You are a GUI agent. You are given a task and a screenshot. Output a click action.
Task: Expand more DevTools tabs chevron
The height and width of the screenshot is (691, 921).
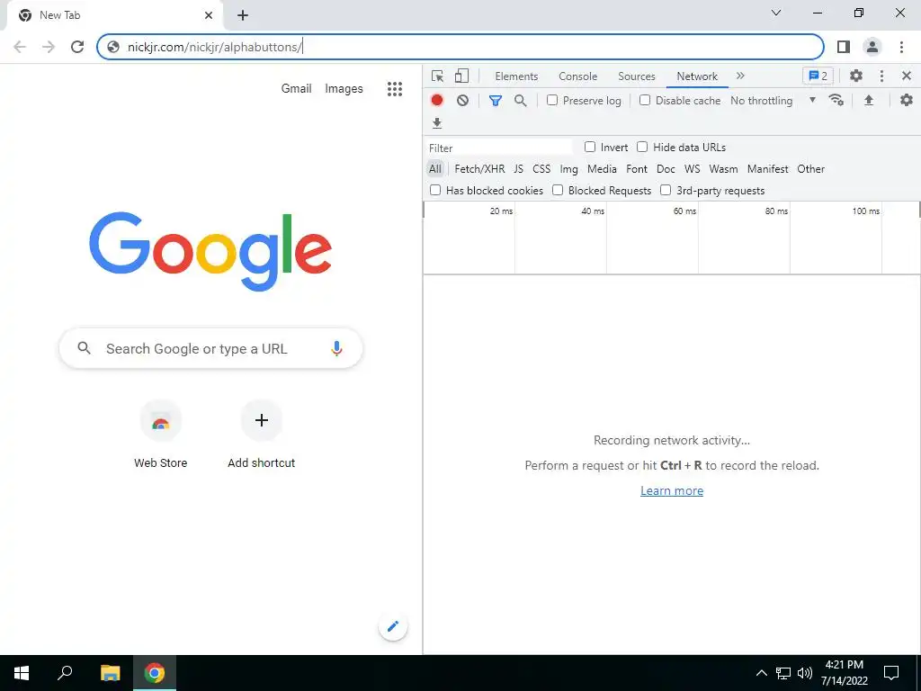[x=740, y=76]
